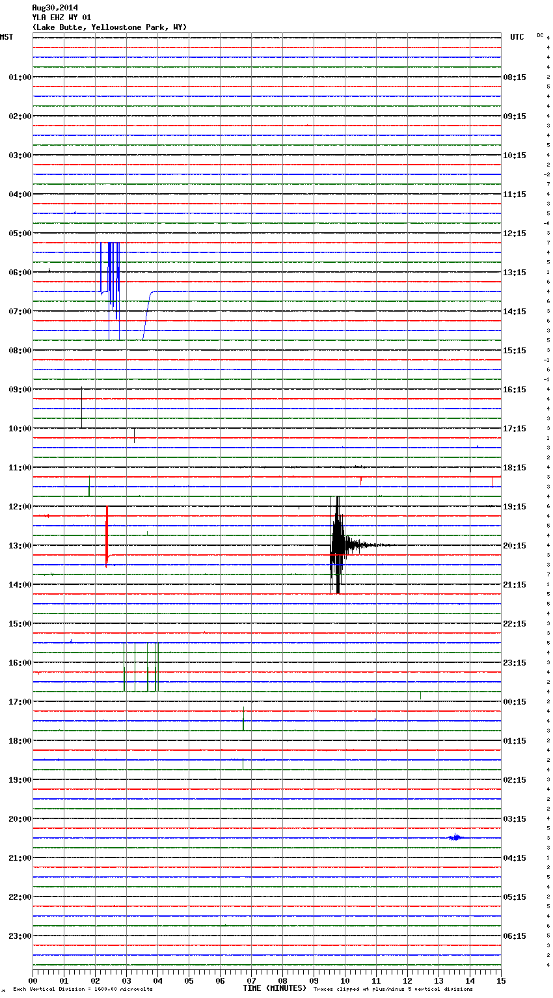Click the 'MST' time zone label

[7, 37]
